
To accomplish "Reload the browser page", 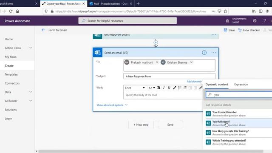I will (x=11, y=11).
